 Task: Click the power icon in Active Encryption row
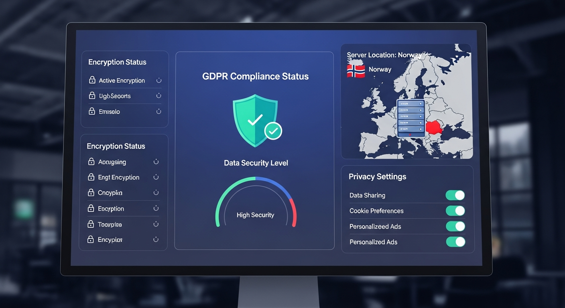coord(159,80)
